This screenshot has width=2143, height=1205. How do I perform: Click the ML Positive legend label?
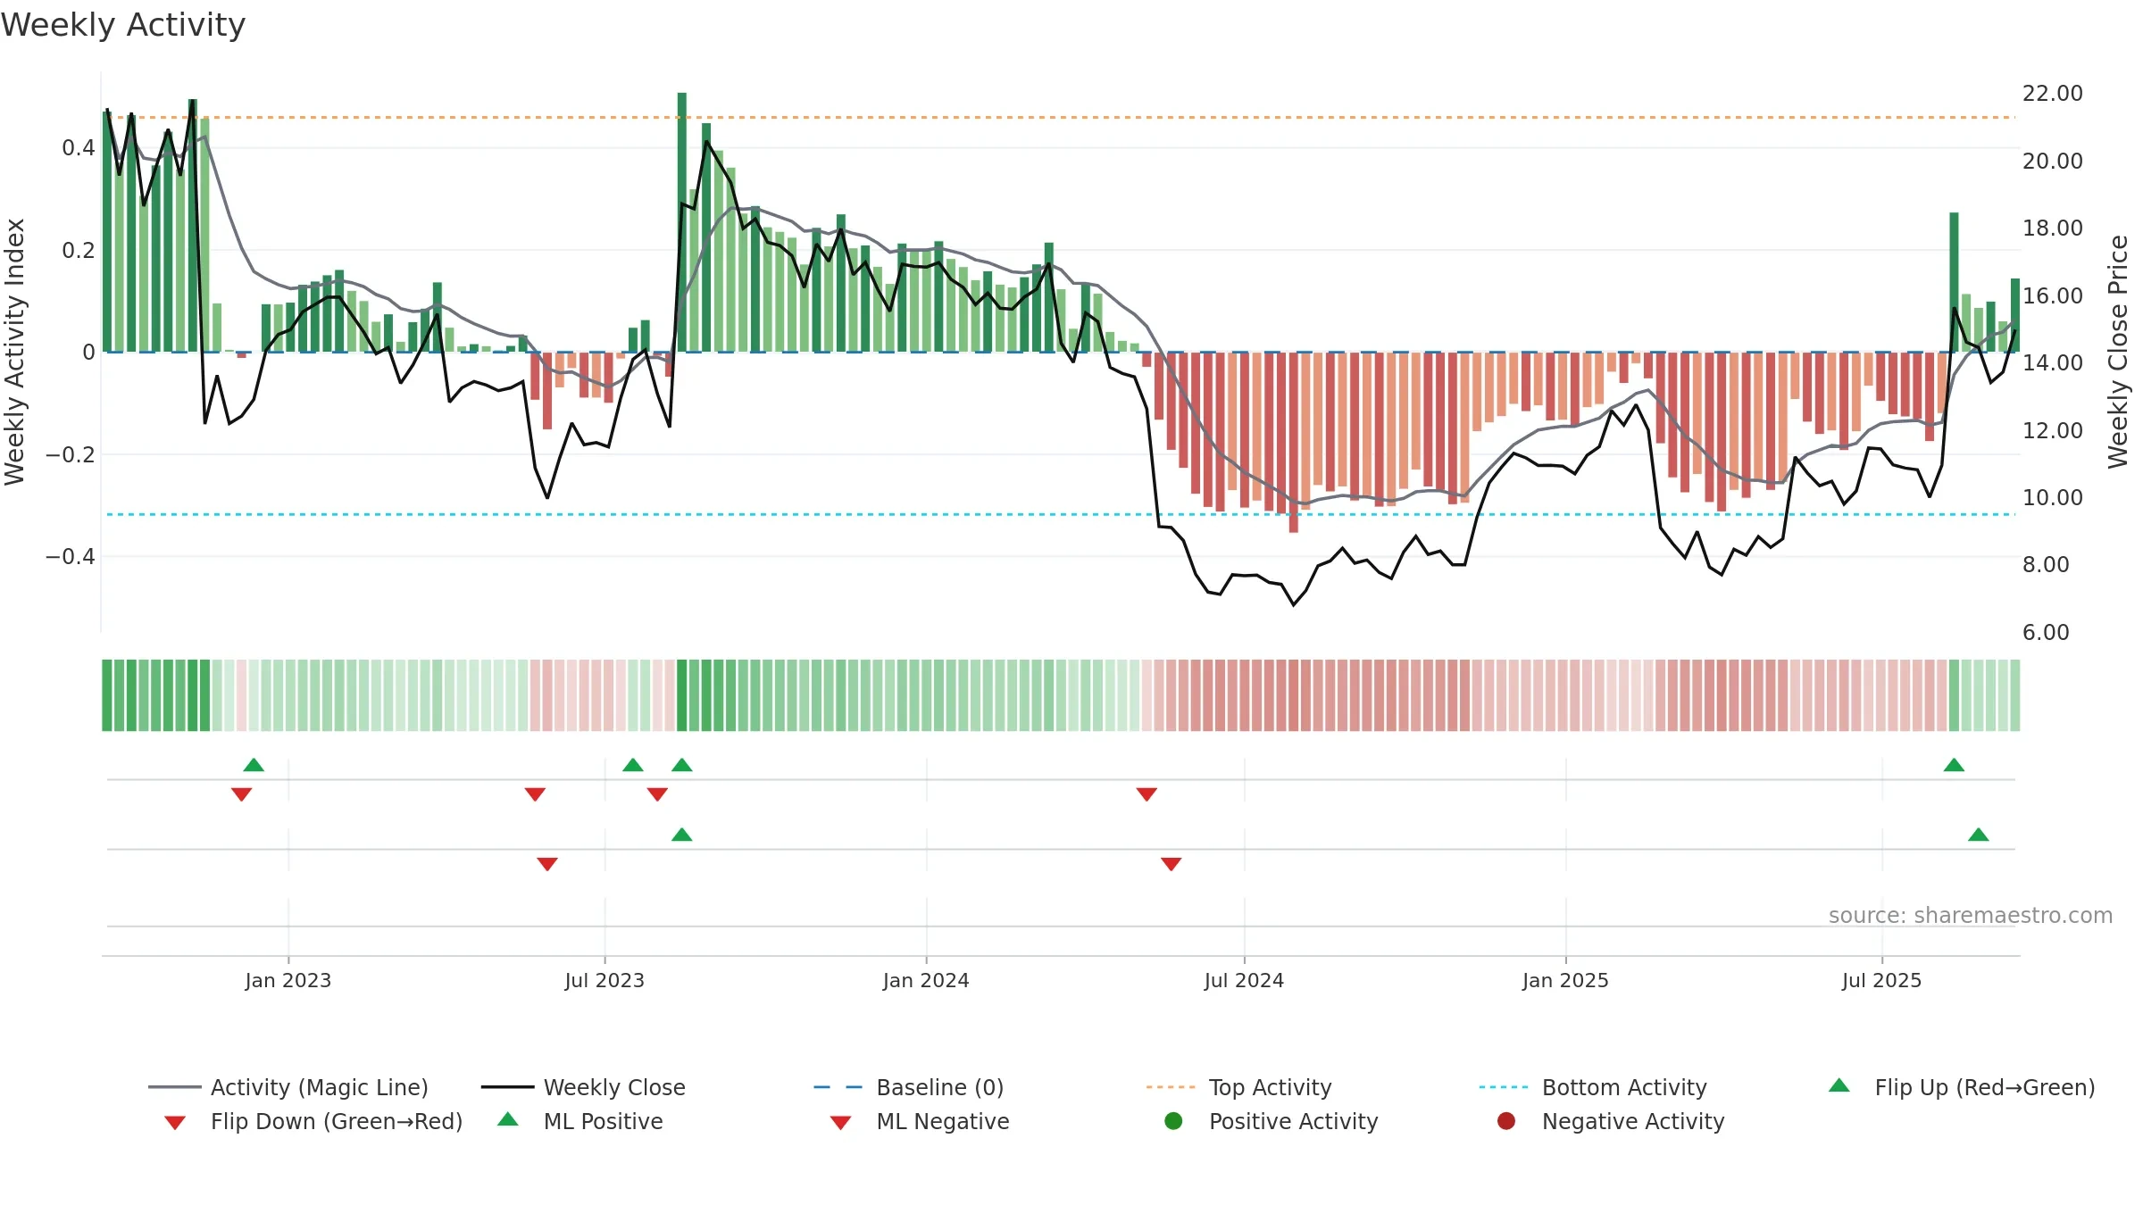pyautogui.click(x=604, y=1121)
